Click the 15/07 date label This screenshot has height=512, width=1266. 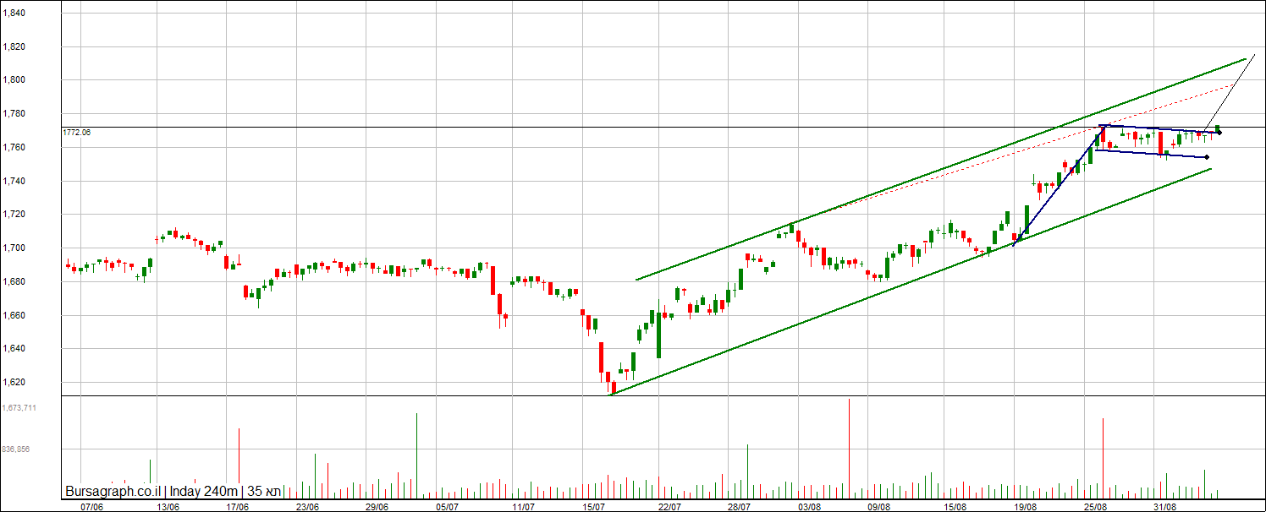click(594, 507)
